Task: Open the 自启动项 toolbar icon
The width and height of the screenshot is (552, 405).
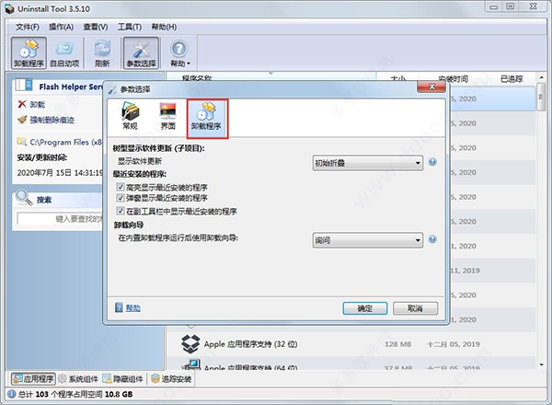Action: click(64, 52)
